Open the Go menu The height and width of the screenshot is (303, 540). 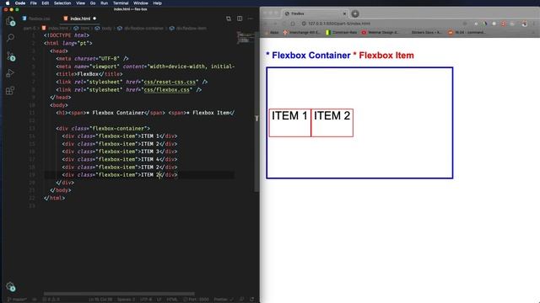click(93, 3)
